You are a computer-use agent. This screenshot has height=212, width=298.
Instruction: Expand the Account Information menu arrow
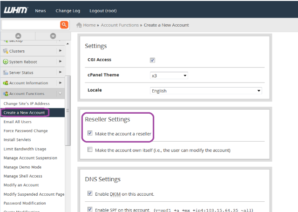pyautogui.click(x=61, y=83)
